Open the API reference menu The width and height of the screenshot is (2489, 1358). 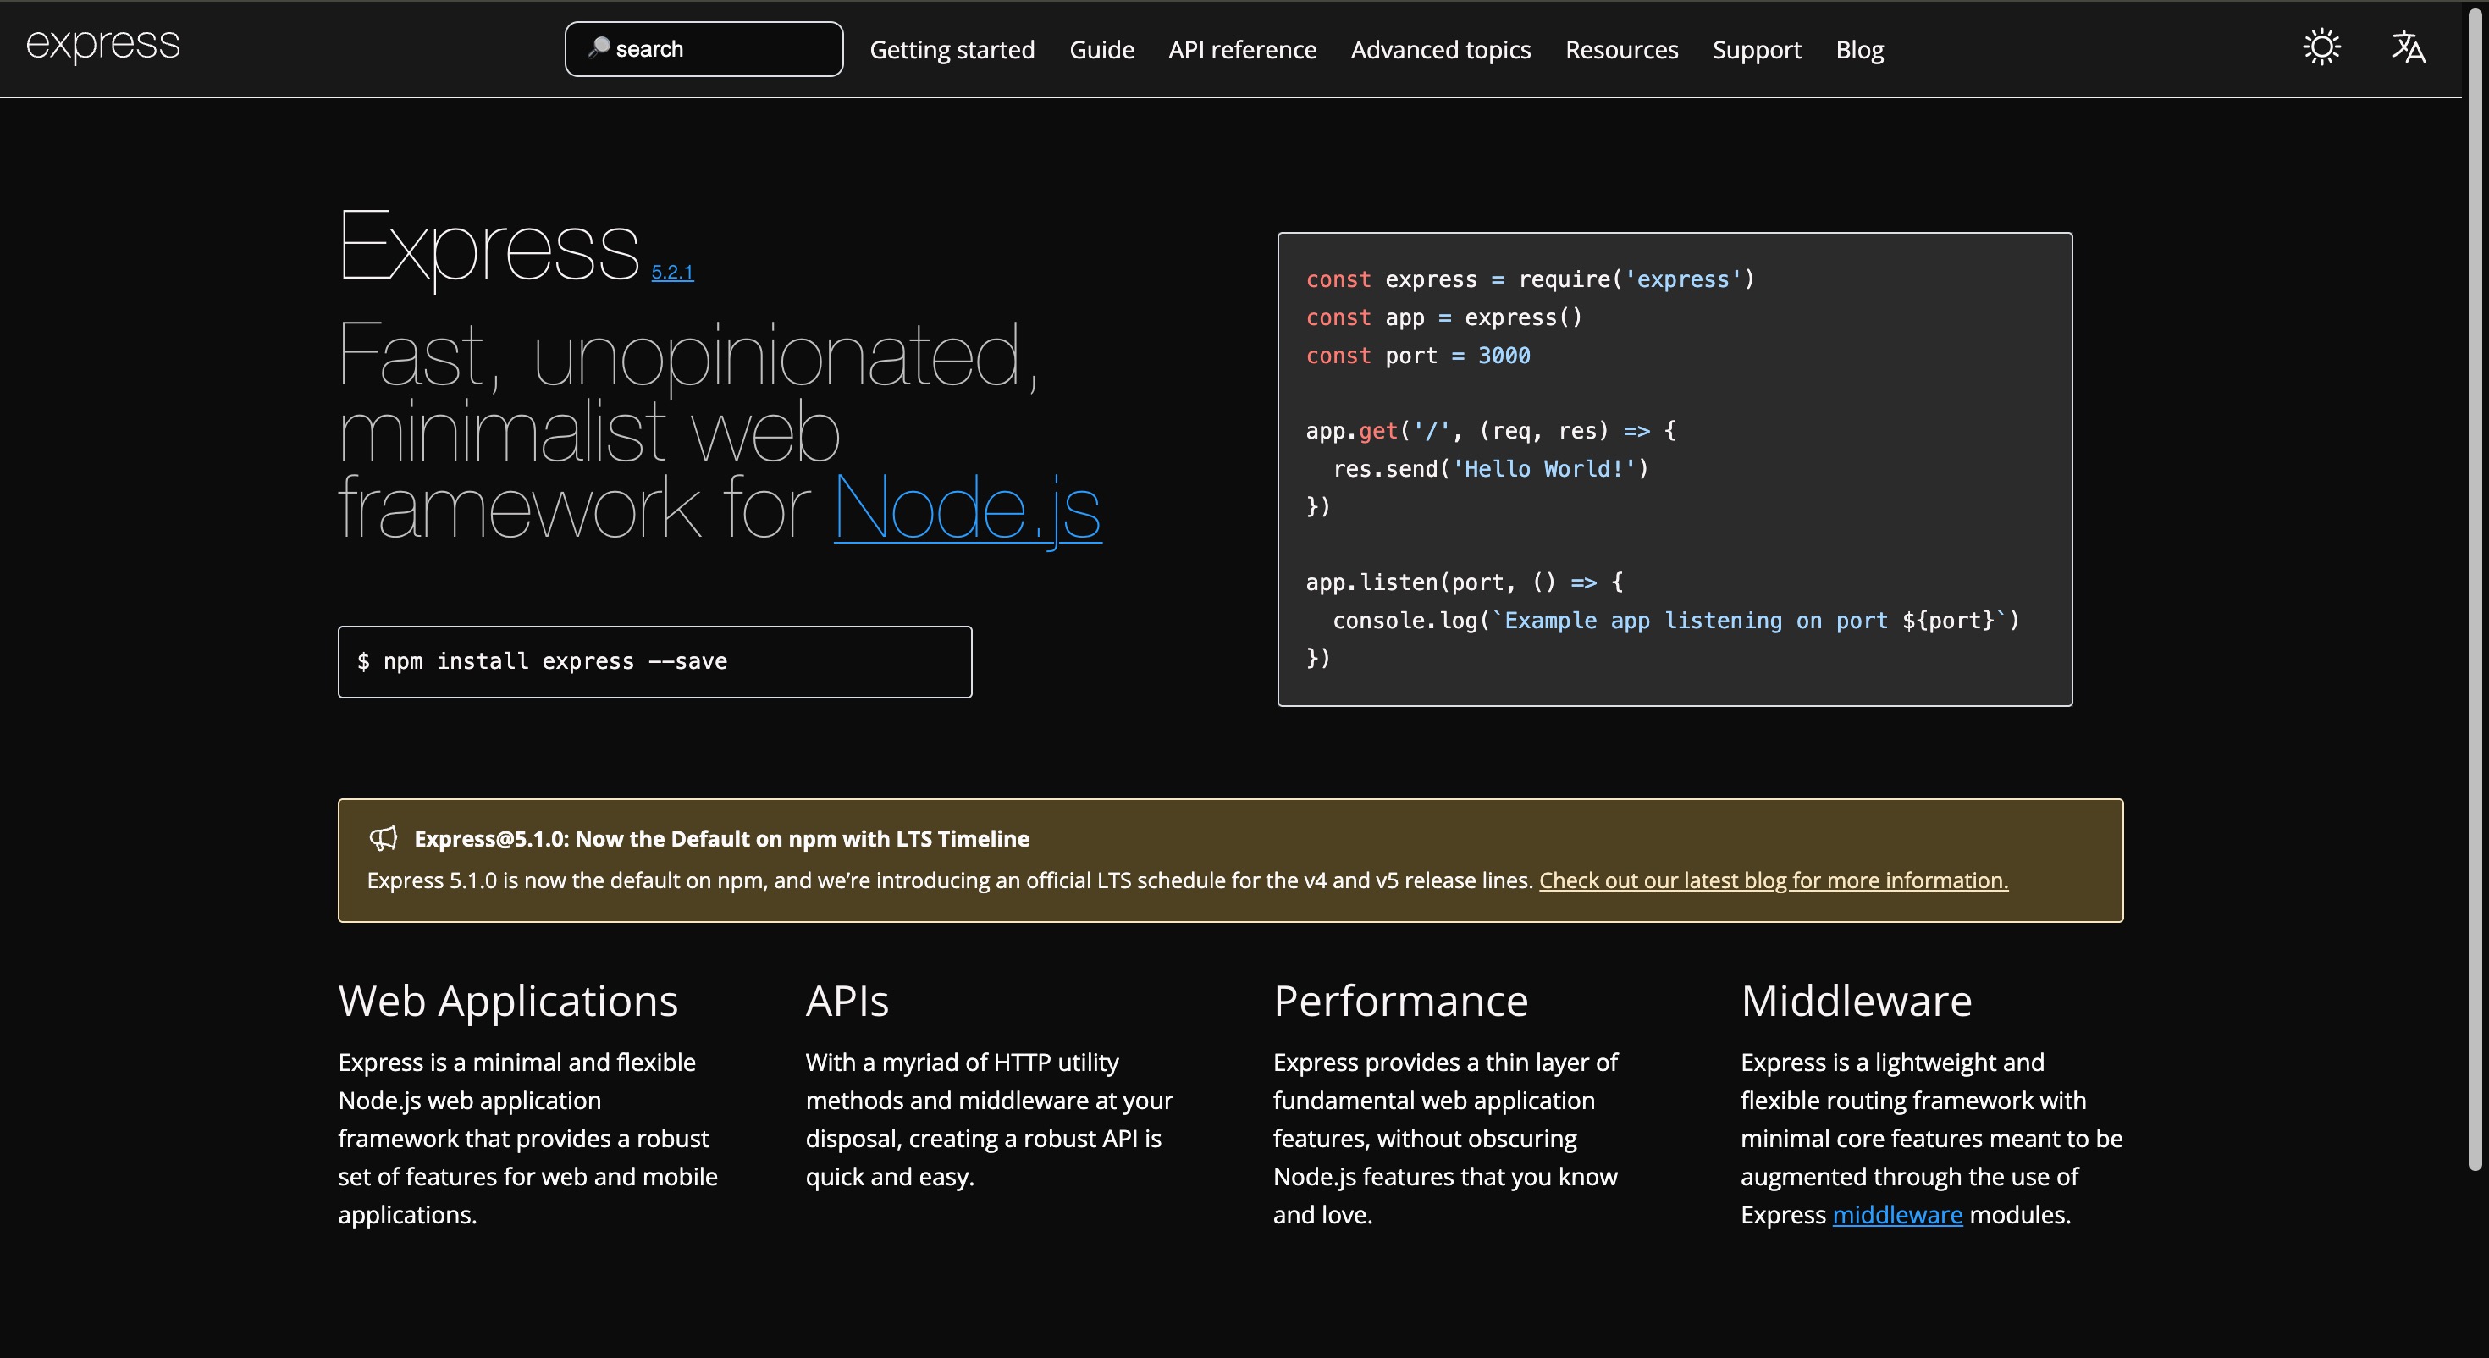(x=1242, y=50)
